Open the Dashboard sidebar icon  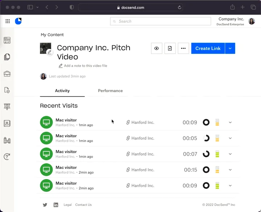7,40
